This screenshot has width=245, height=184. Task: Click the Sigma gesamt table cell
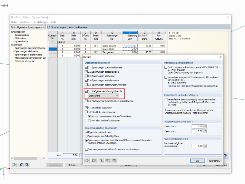[x=112, y=46]
